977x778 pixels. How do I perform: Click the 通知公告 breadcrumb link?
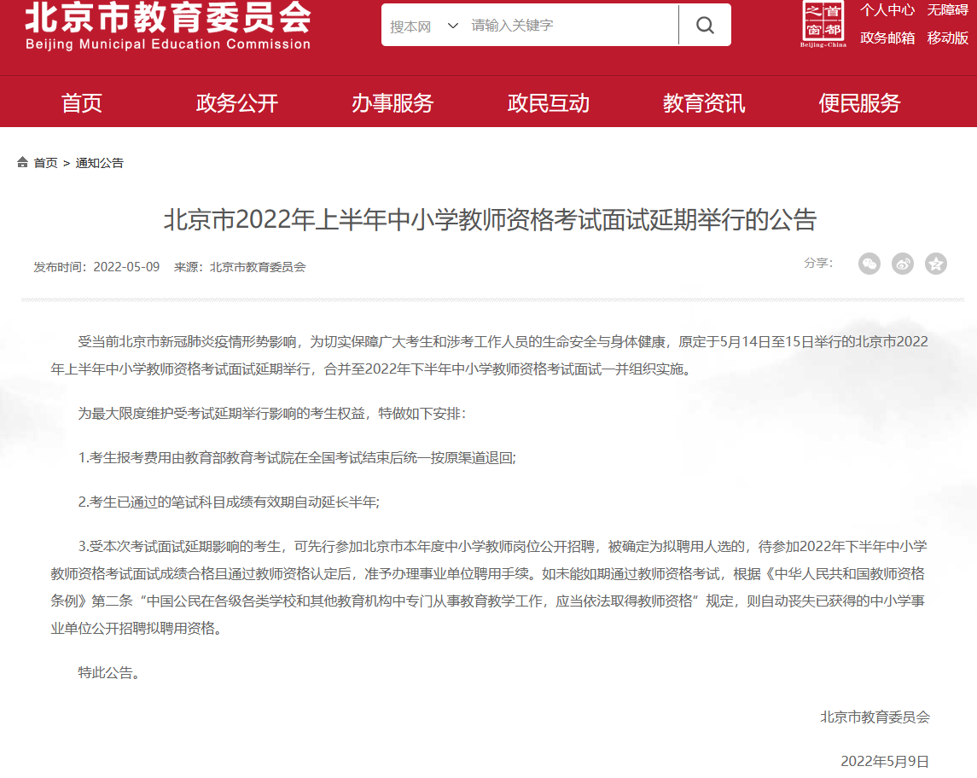tap(100, 163)
